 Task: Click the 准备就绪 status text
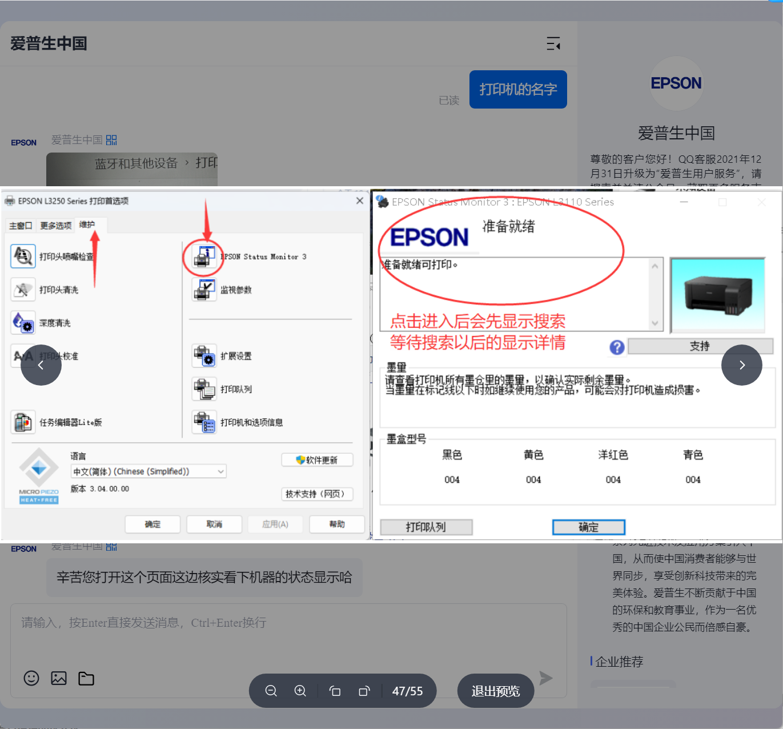click(509, 227)
